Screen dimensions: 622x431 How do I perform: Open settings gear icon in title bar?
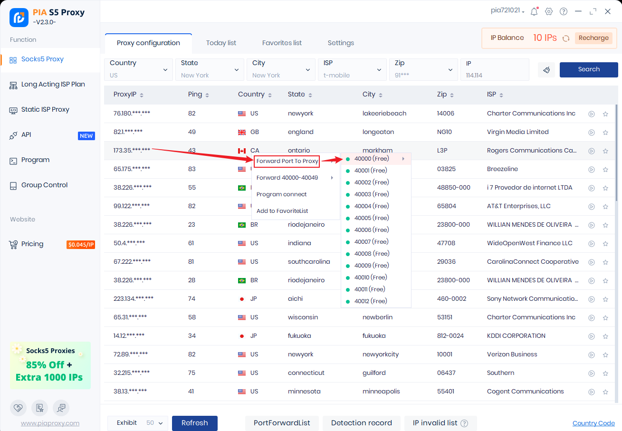click(549, 11)
